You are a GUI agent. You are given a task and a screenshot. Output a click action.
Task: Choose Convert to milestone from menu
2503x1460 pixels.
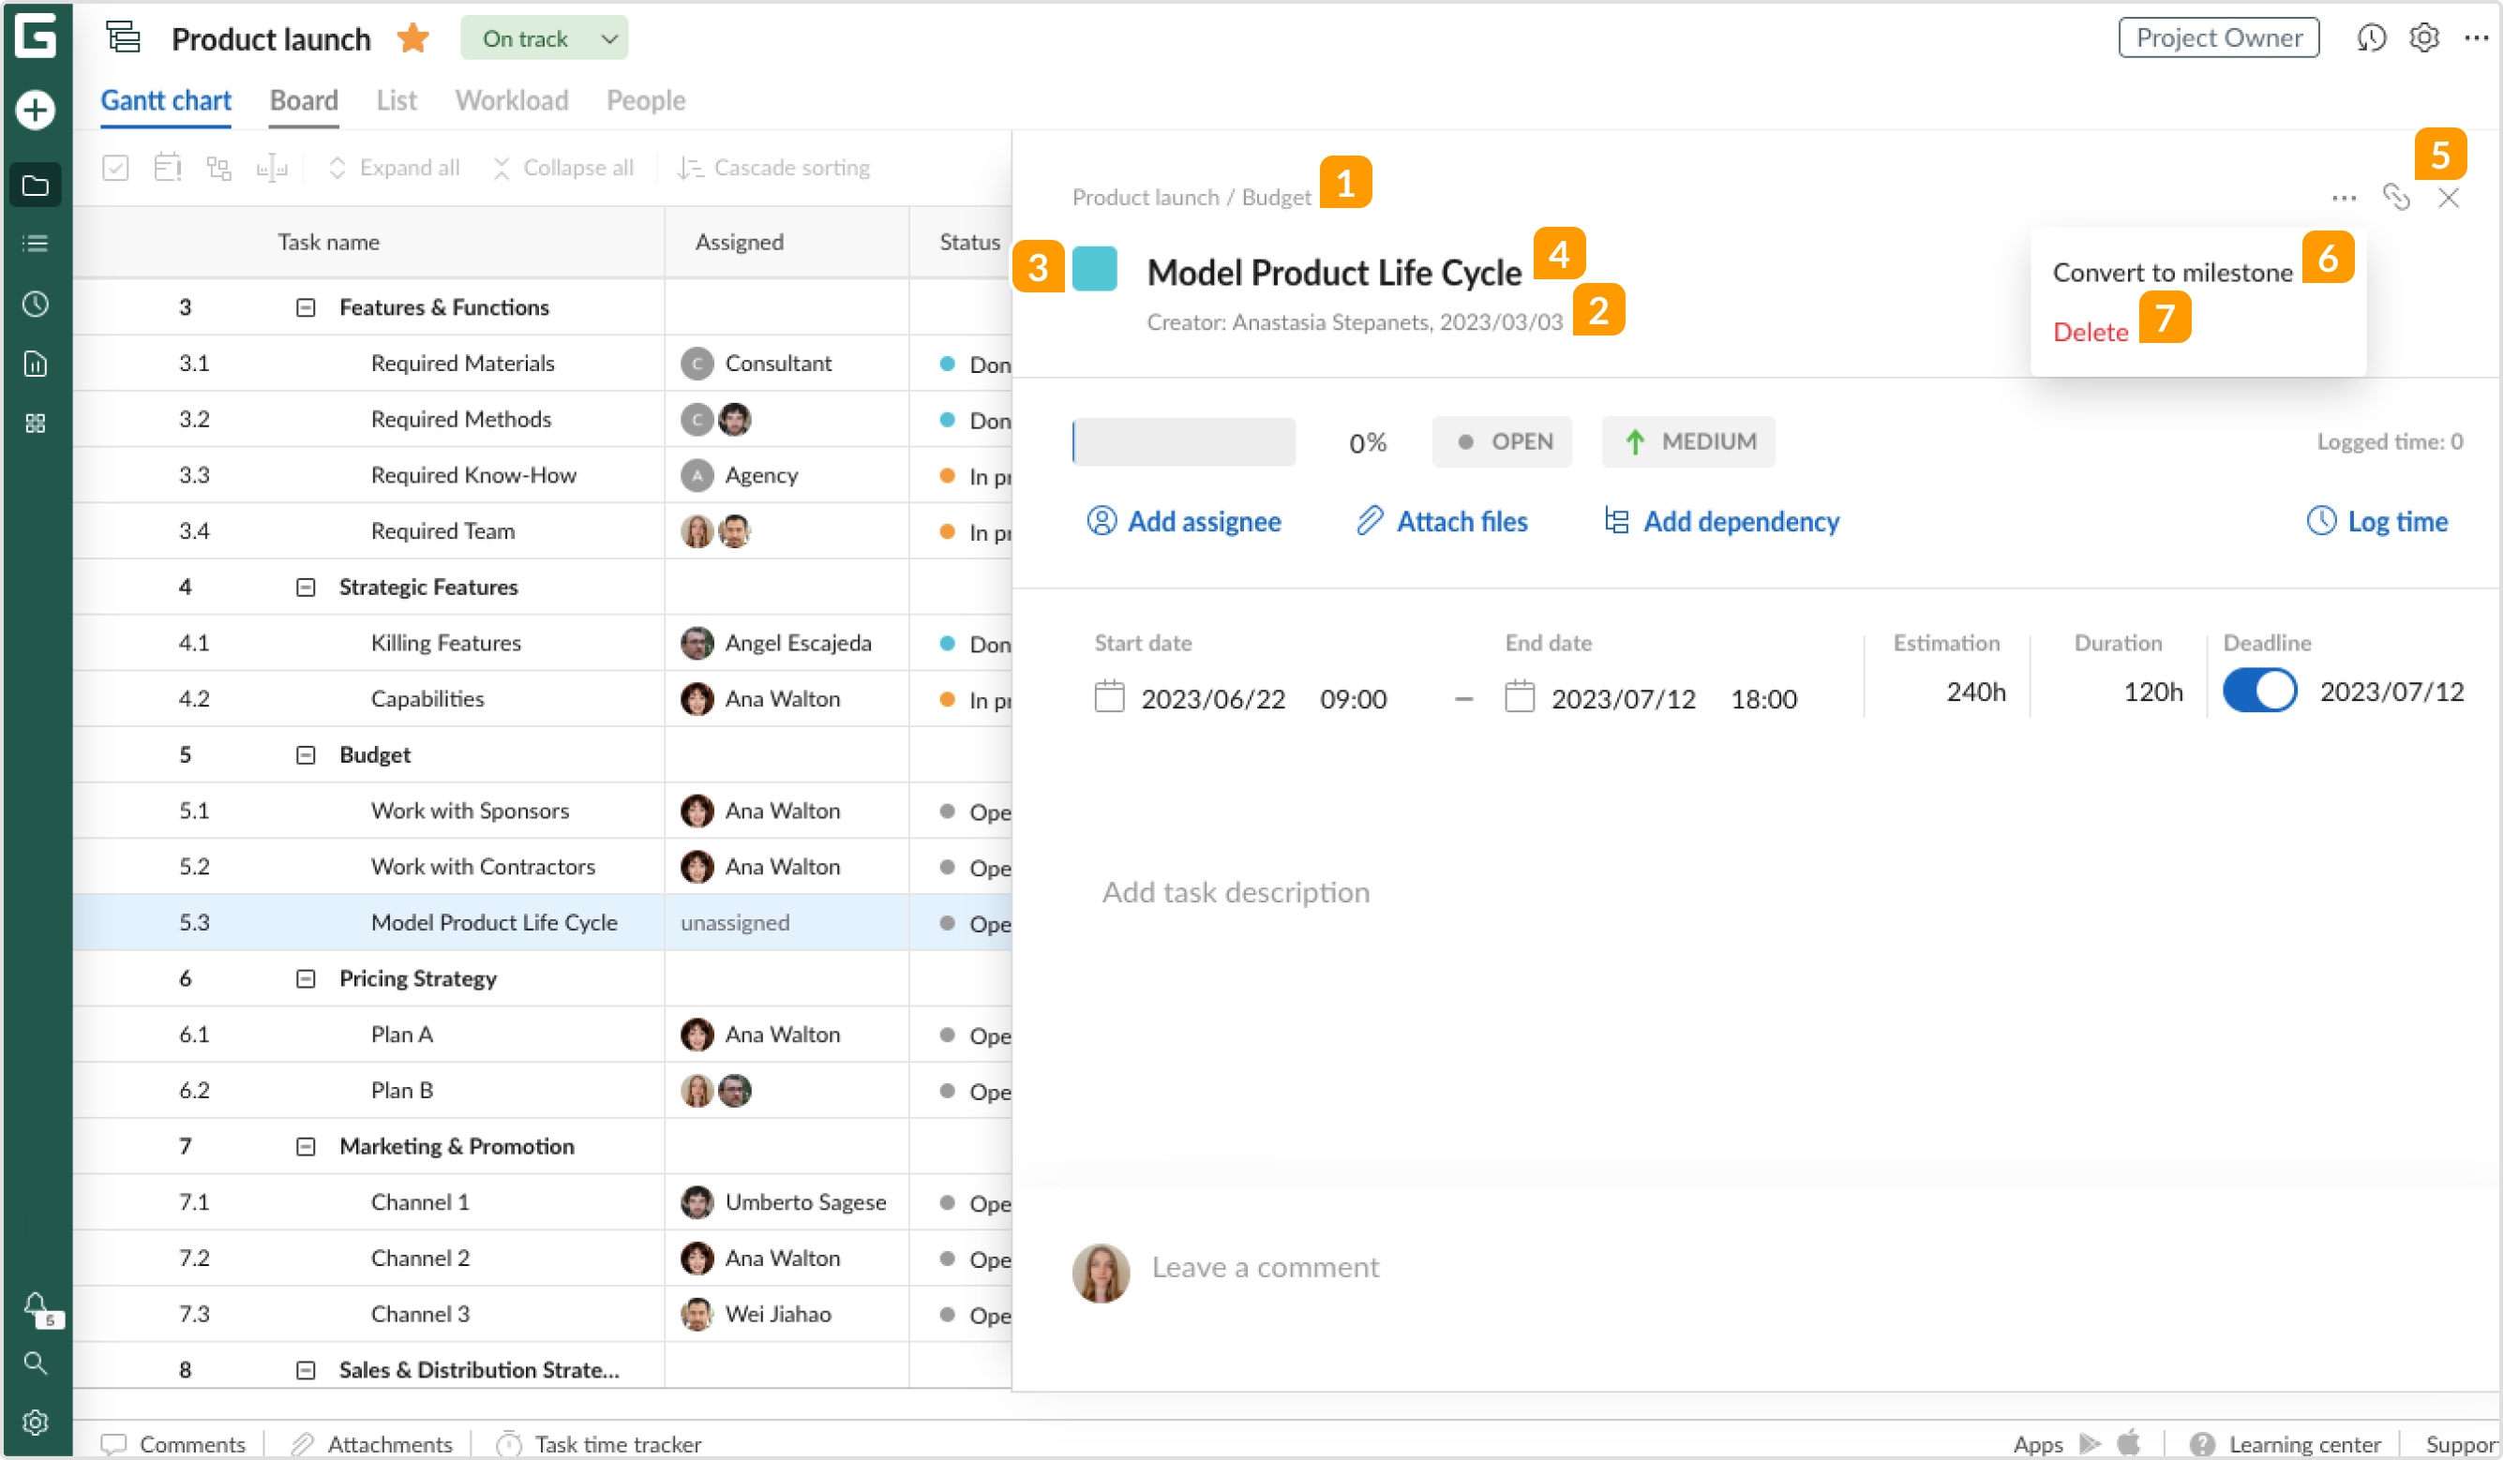[2172, 272]
